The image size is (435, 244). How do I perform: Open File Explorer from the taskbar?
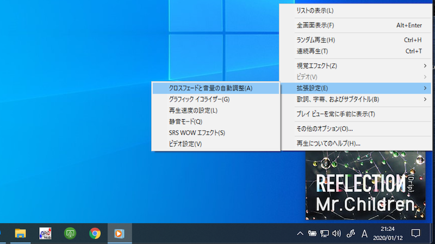(x=21, y=233)
